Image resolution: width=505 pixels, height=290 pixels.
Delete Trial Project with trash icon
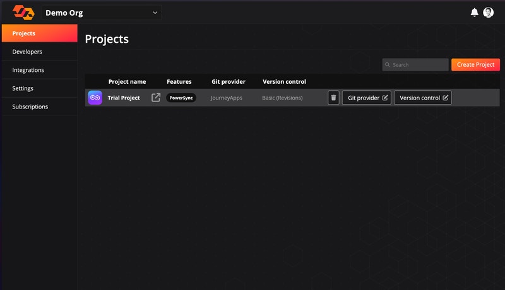click(x=333, y=98)
